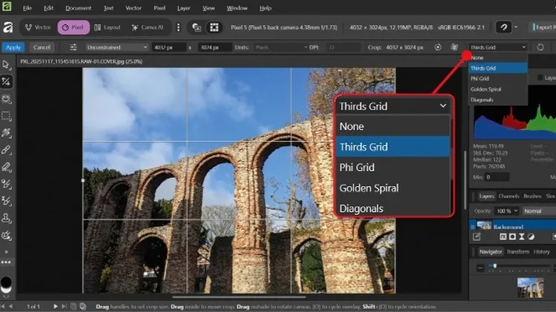Click the Cancel crop button
Viewport: 556px width, 312px height.
[41, 47]
